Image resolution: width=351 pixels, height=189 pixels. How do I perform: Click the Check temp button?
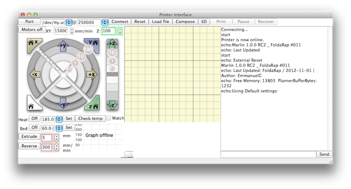(90, 119)
